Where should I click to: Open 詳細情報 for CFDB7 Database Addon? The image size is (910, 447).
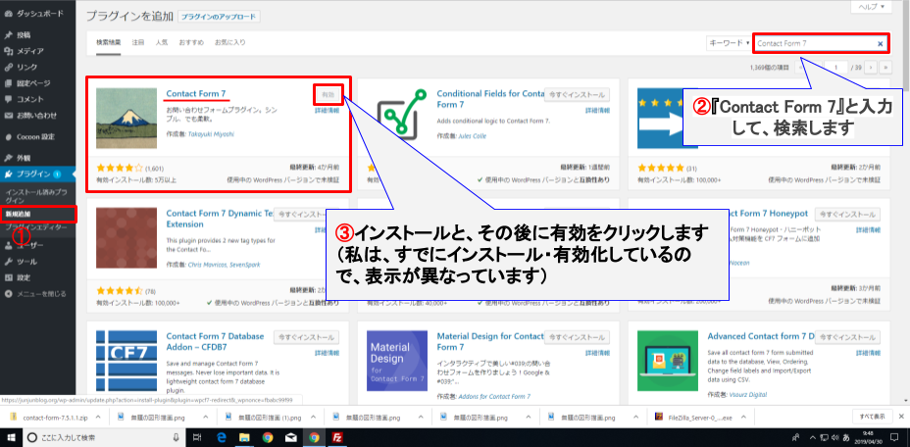328,353
